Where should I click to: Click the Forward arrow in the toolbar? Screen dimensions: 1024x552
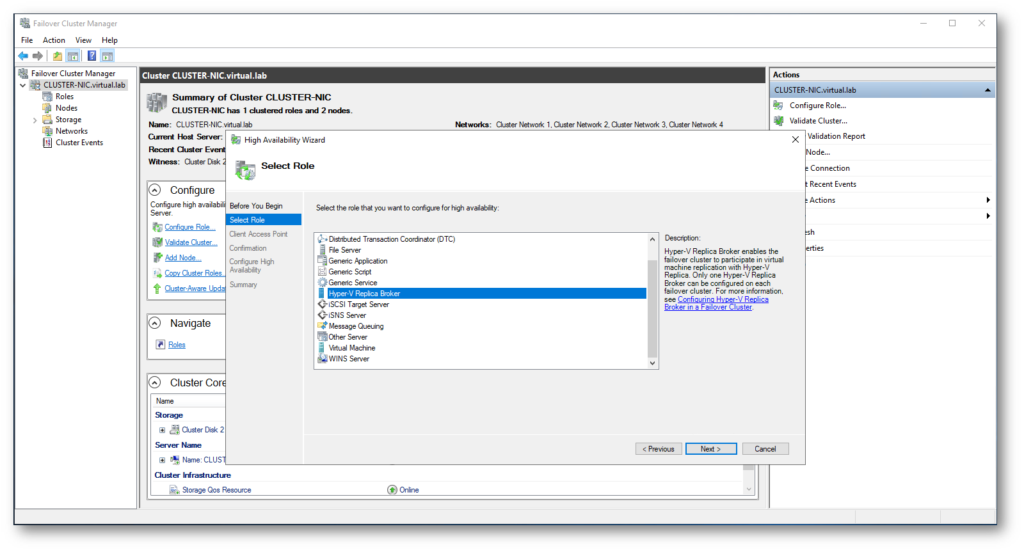tap(38, 56)
